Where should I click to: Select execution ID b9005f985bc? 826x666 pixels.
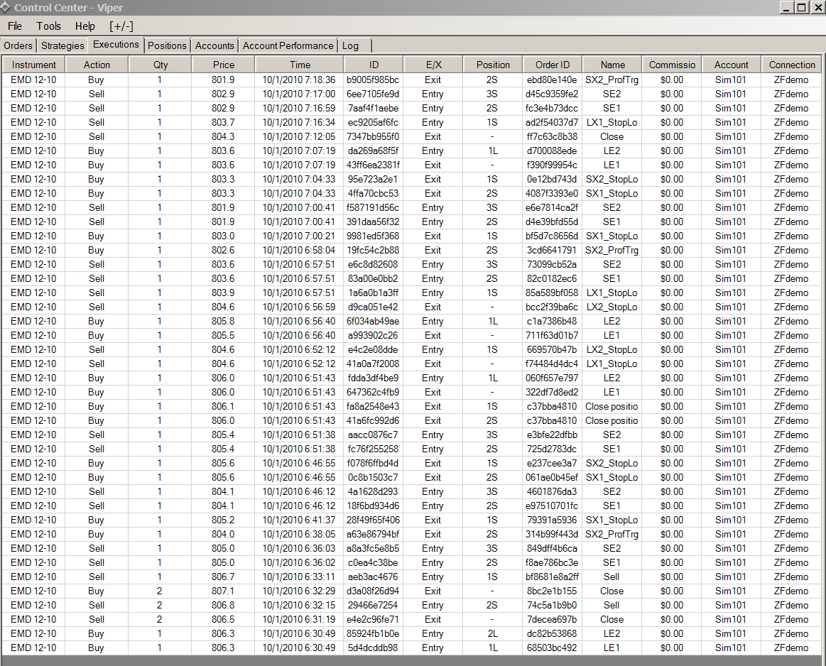[x=373, y=80]
